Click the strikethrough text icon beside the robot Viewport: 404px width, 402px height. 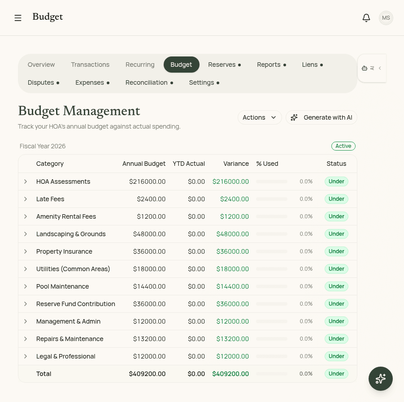[x=372, y=68]
